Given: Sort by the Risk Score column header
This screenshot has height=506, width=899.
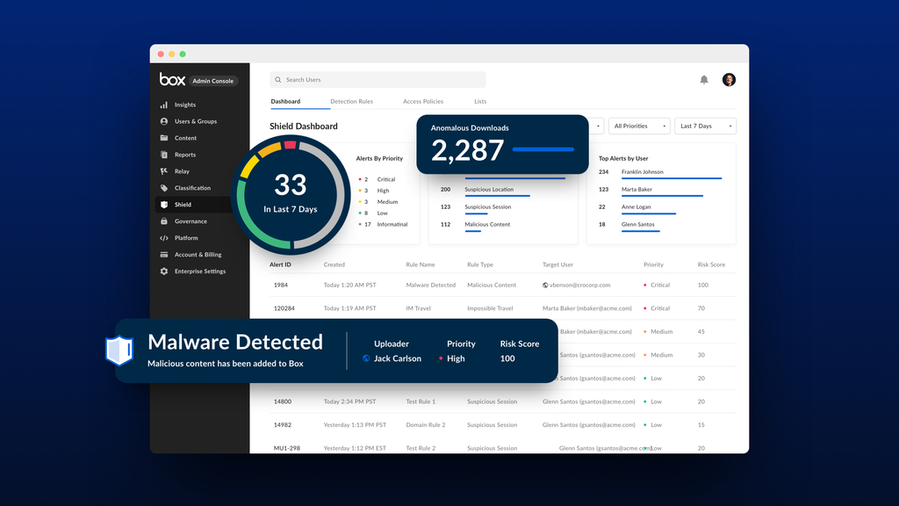Looking at the screenshot, I should tap(711, 264).
